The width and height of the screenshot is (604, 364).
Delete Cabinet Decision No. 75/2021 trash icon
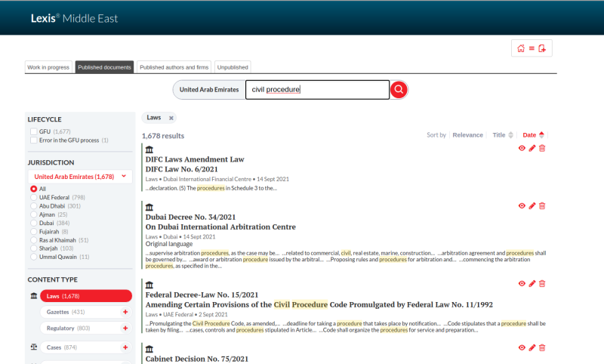point(542,347)
